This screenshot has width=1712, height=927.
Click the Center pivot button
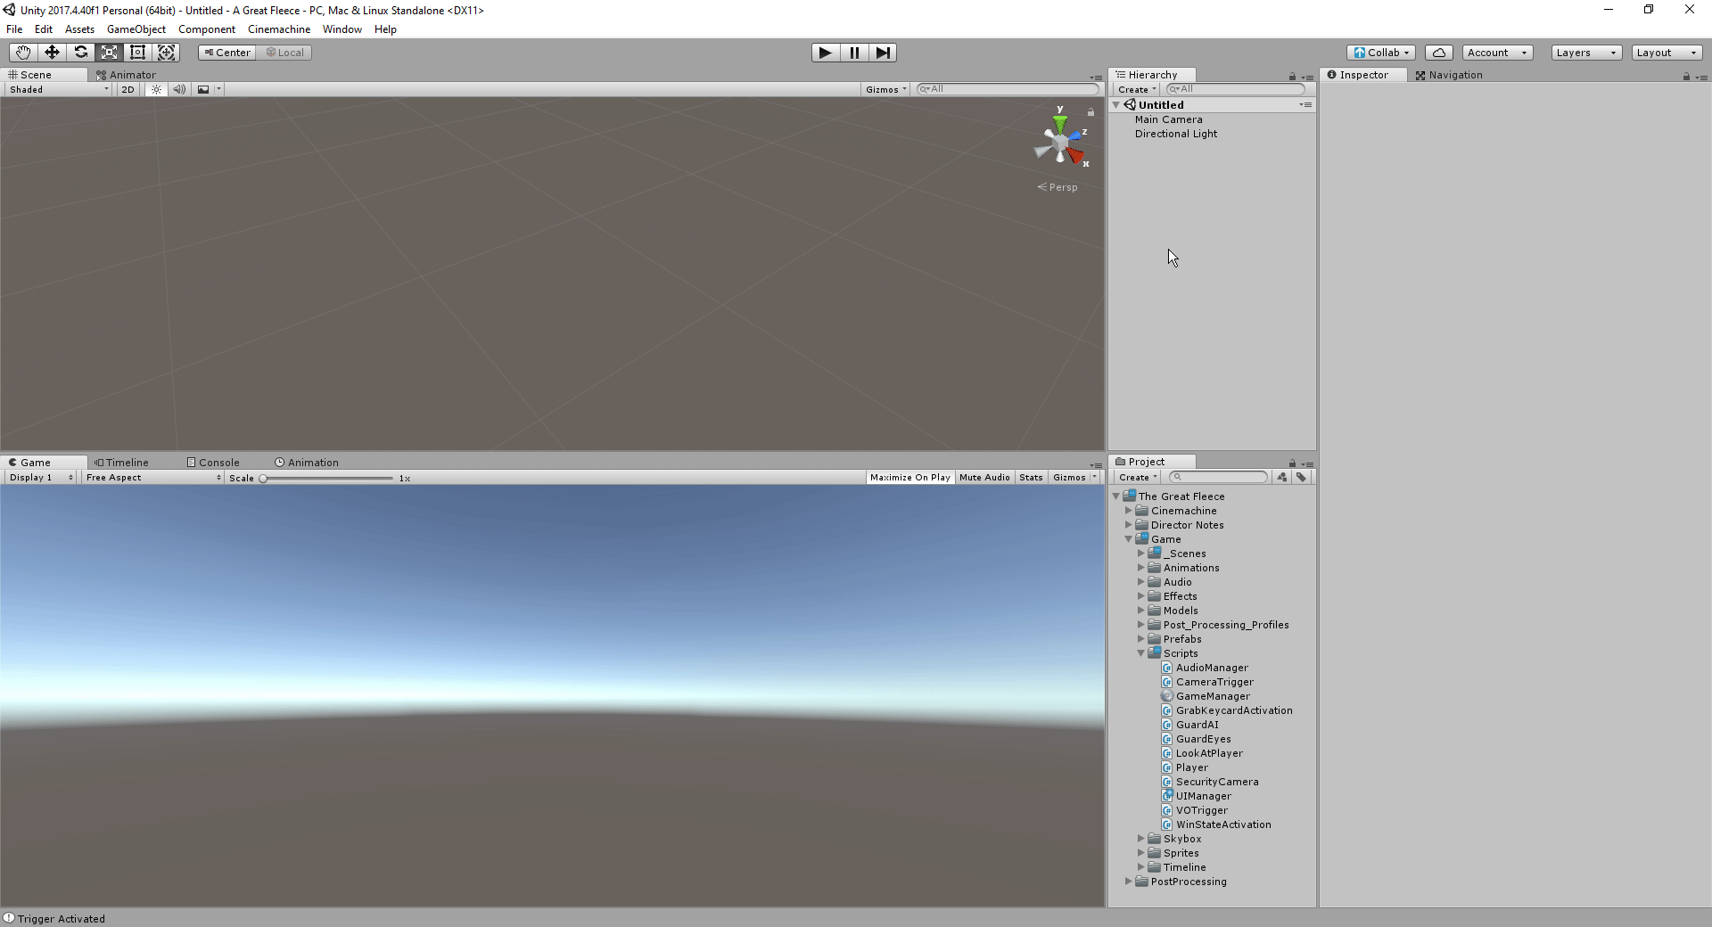[226, 53]
